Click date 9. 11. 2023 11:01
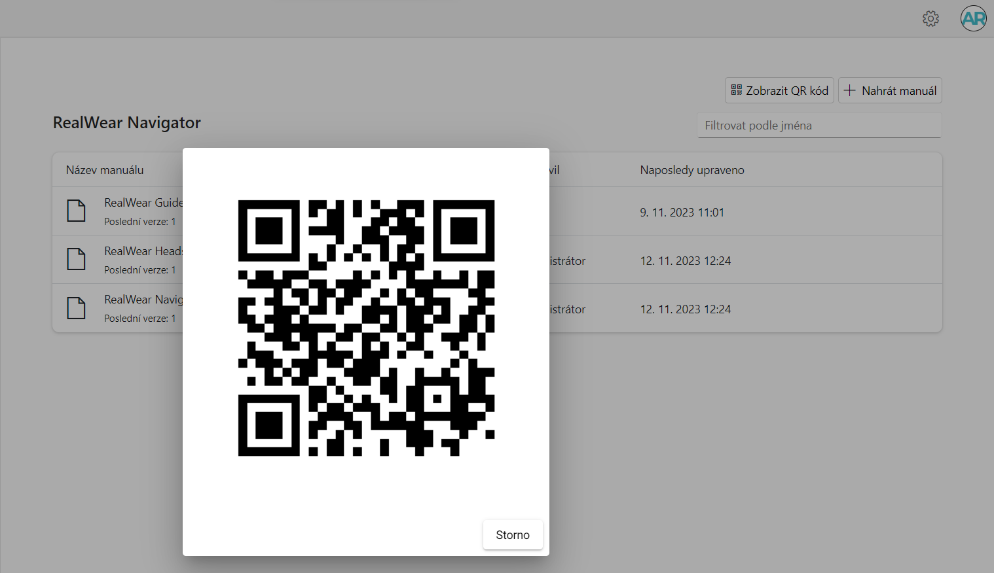The height and width of the screenshot is (573, 994). click(x=682, y=213)
